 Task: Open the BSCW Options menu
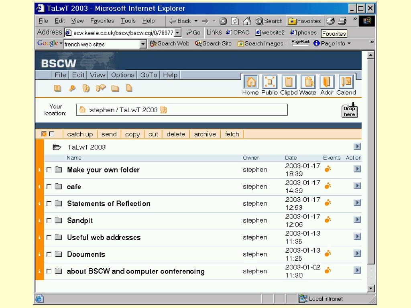tap(122, 75)
